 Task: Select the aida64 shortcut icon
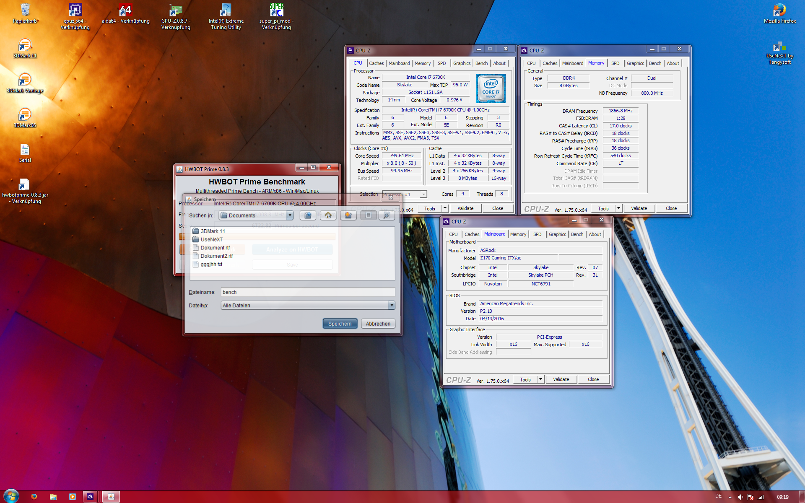click(x=125, y=13)
